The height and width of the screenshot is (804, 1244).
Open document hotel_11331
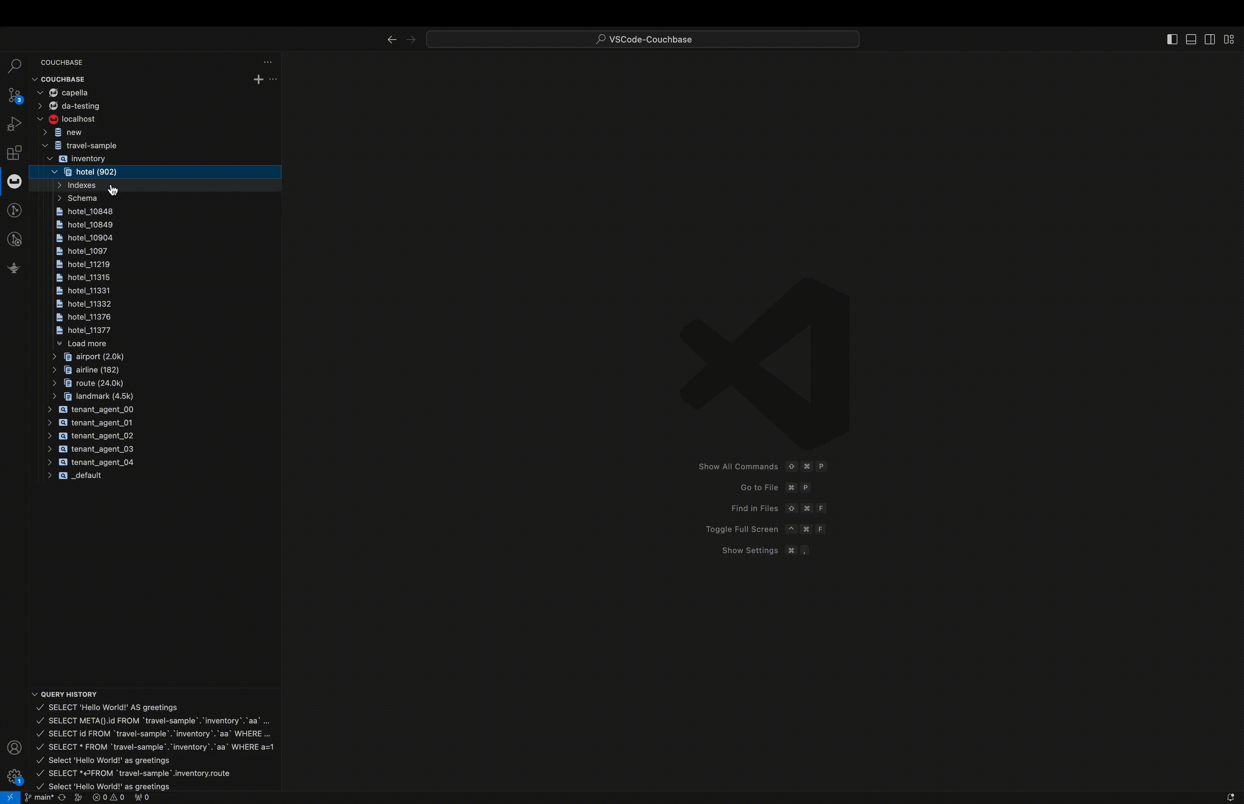click(155, 291)
